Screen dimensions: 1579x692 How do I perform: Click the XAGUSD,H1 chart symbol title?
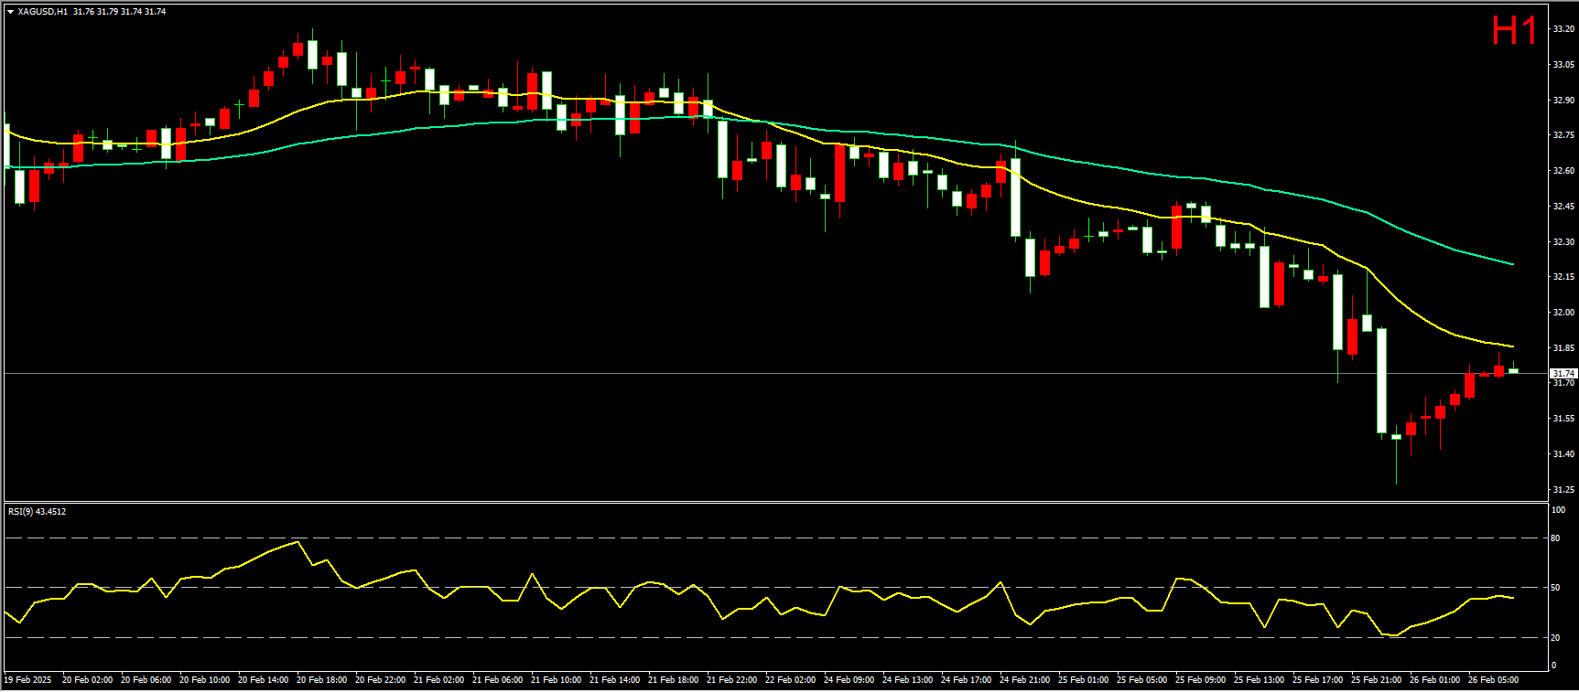pos(42,12)
